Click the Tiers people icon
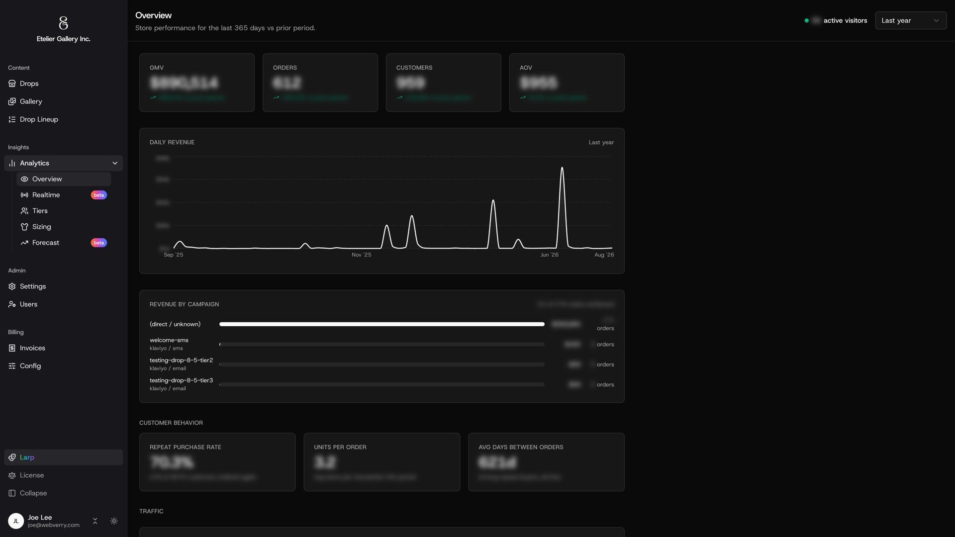955x537 pixels. pos(24,211)
